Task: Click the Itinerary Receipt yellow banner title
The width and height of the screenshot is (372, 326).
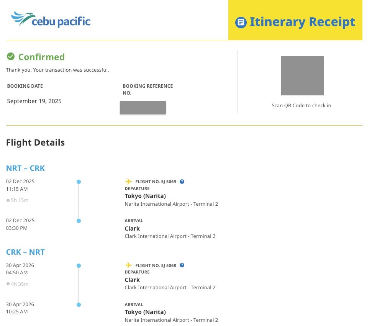Action: 302,22
